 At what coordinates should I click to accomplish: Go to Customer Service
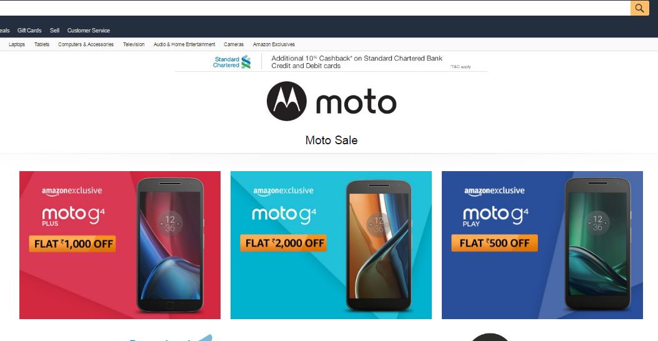[89, 30]
